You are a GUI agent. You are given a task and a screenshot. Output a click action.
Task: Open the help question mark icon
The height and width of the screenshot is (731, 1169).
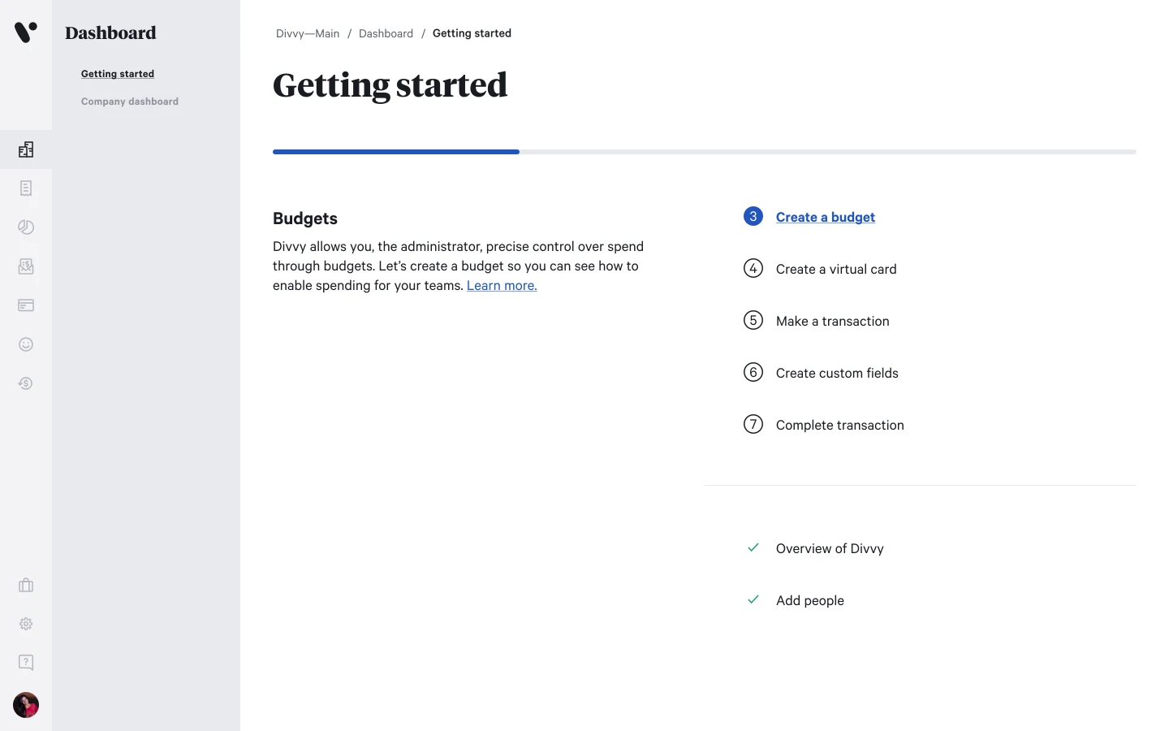(26, 663)
